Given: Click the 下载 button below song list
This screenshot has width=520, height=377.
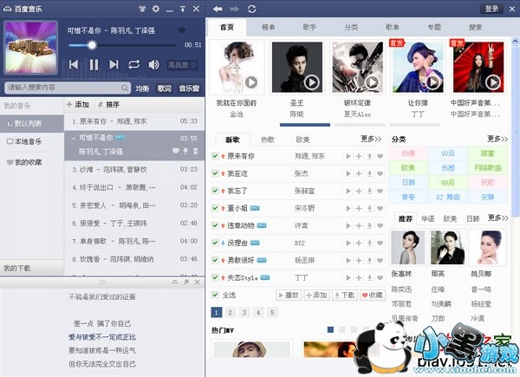Looking at the screenshot, I should [345, 295].
